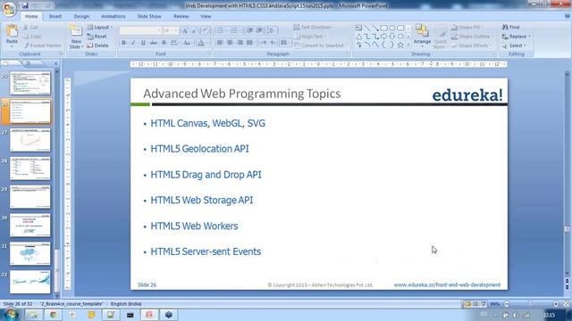Click the Find button
The width and height of the screenshot is (572, 321).
[510, 28]
